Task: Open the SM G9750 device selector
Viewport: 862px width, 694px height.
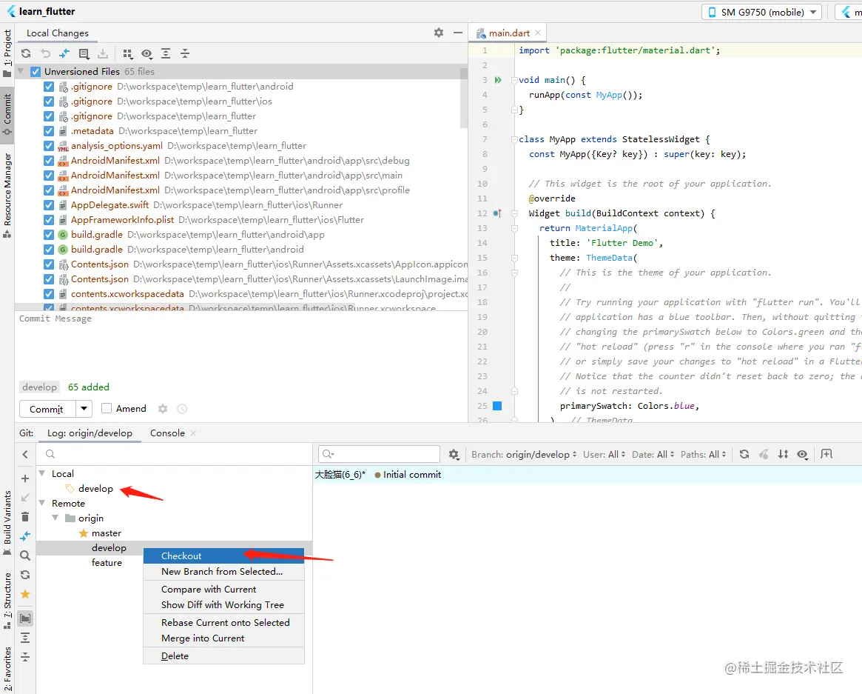Action: (761, 12)
